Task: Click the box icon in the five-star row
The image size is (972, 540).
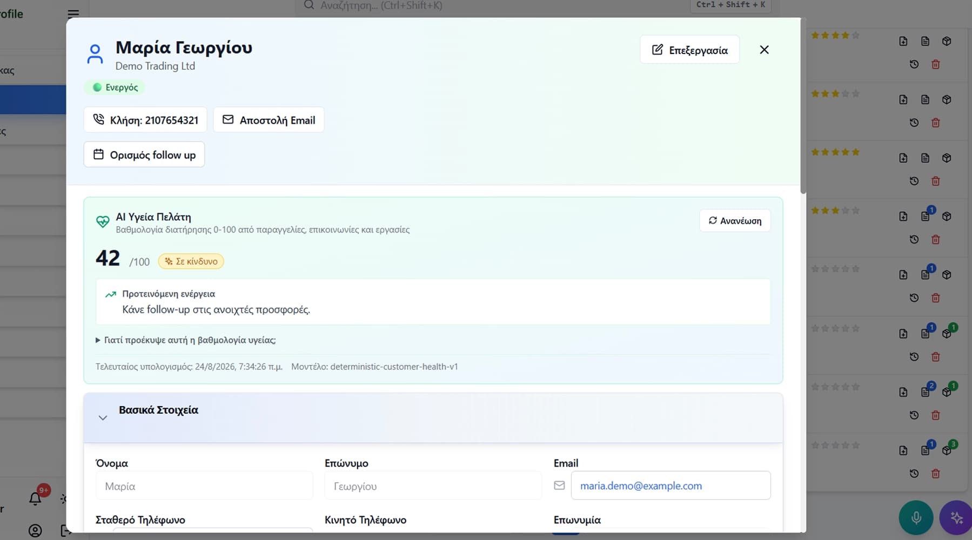Action: click(947, 158)
